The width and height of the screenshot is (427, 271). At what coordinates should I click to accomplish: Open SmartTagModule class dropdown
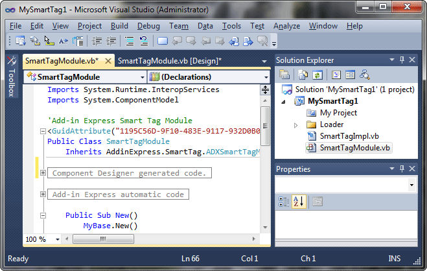click(x=142, y=77)
